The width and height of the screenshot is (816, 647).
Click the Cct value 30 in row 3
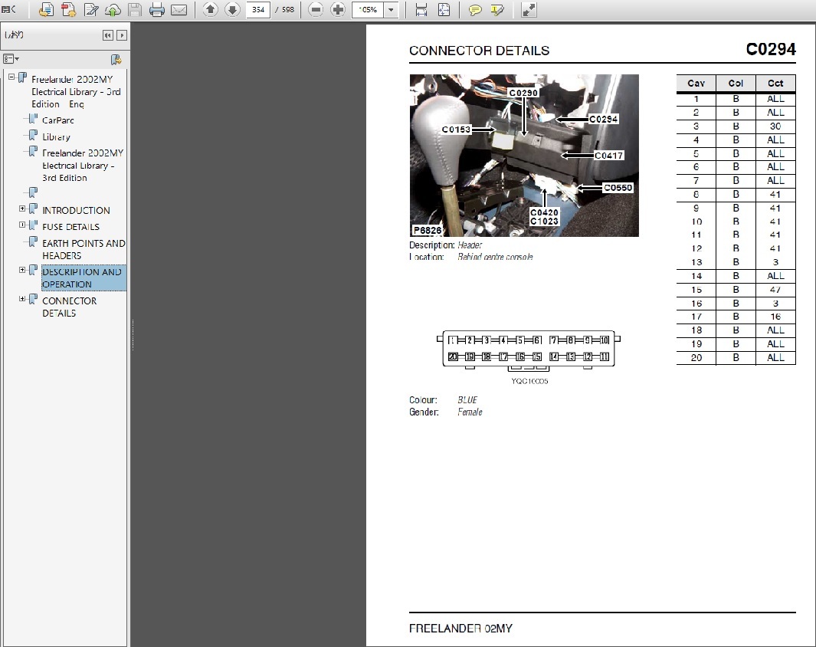(775, 126)
